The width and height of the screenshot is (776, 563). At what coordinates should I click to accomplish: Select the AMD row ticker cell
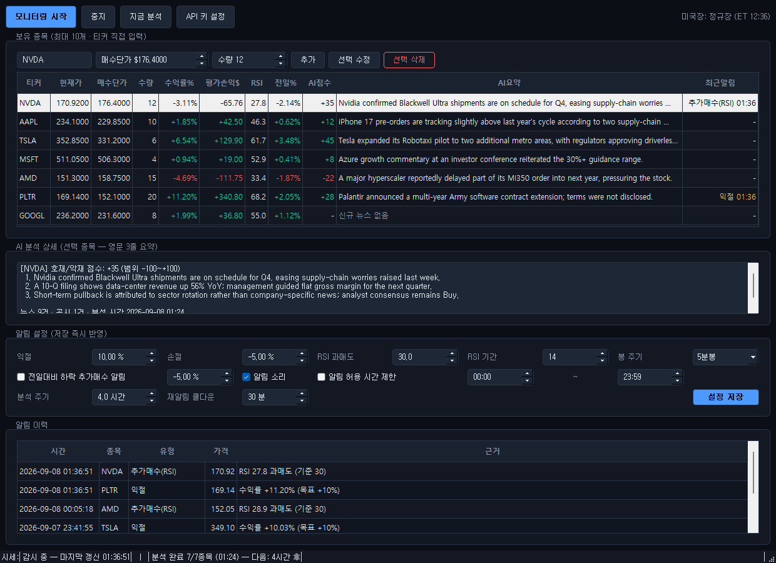click(x=34, y=178)
